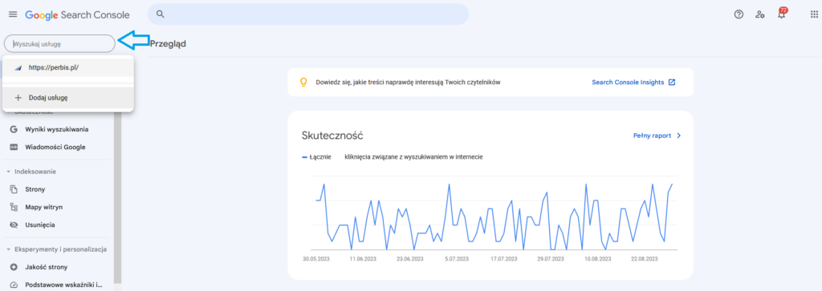822x291 pixels.
Task: Click the 11.06.2023 date label
Action: [363, 259]
